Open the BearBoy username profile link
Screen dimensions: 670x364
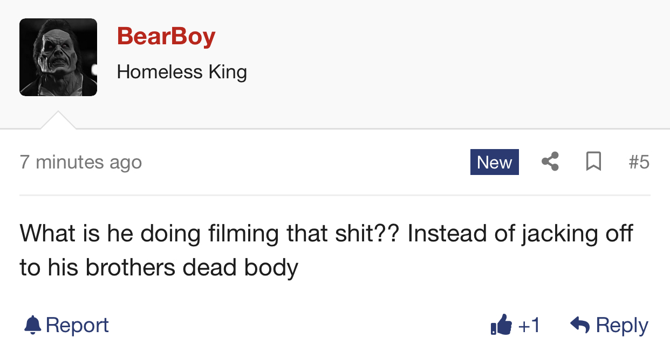click(166, 37)
